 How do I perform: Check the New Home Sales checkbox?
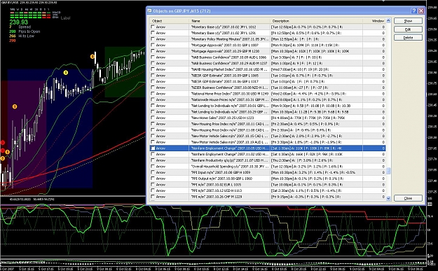click(x=153, y=118)
